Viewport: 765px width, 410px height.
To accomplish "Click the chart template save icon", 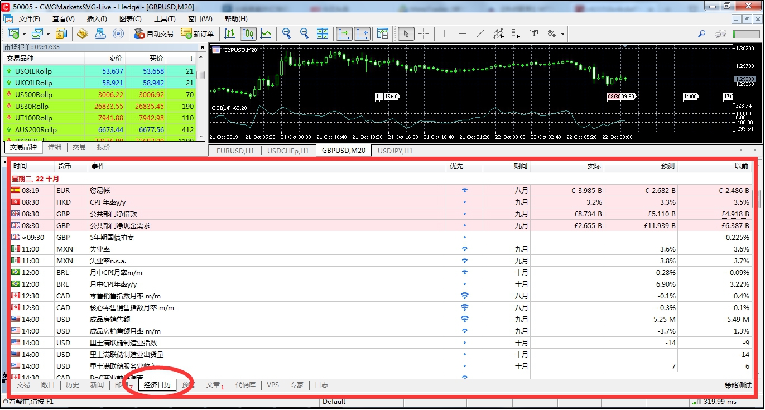I will pos(383,34).
